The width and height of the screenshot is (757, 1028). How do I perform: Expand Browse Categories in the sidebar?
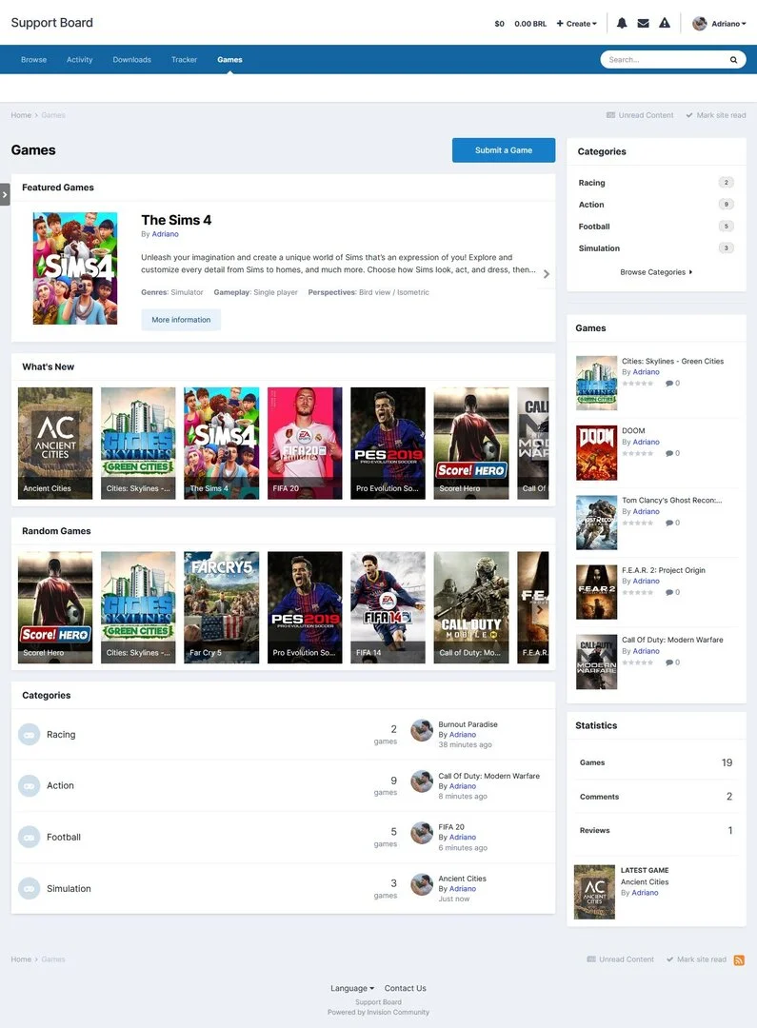tap(656, 272)
